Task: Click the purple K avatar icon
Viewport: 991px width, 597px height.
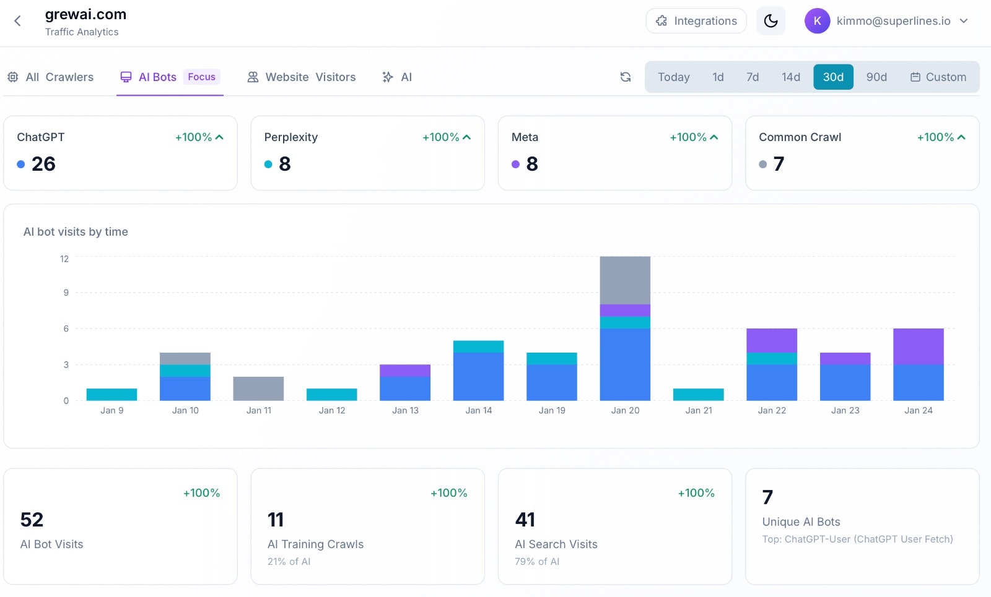Action: pyautogui.click(x=817, y=20)
